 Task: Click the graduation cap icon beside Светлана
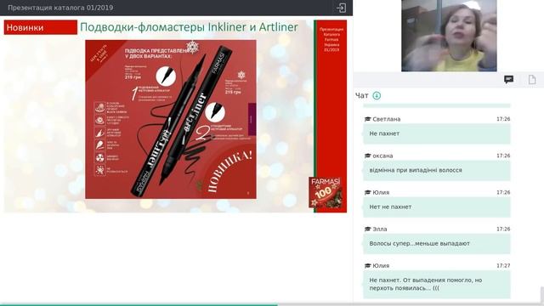(368, 119)
